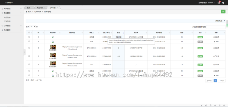228x107 pixels.
Task: Check the checkbox for order ID 9
Action: tap(29, 37)
